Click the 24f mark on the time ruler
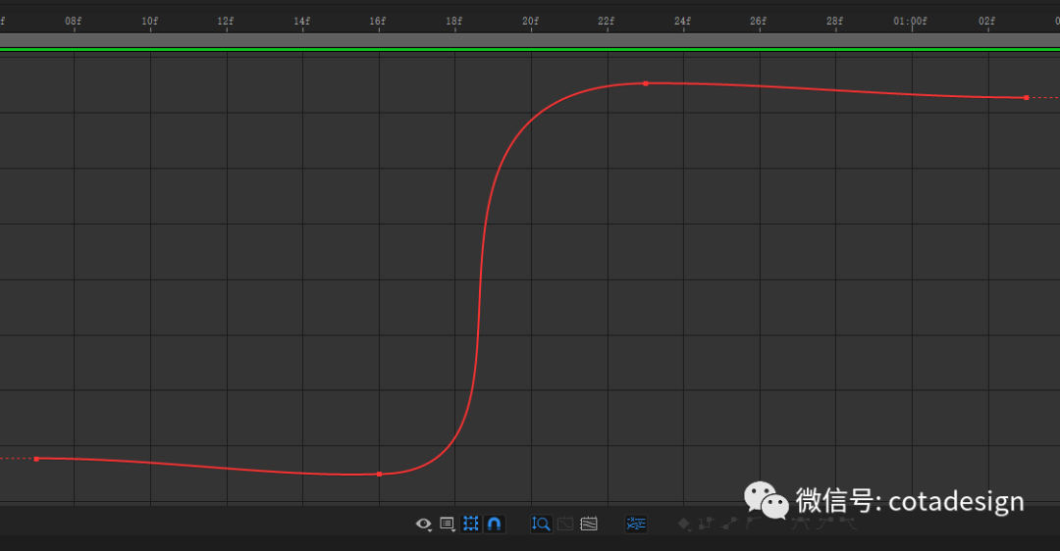The width and height of the screenshot is (1060, 551). pyautogui.click(x=683, y=21)
